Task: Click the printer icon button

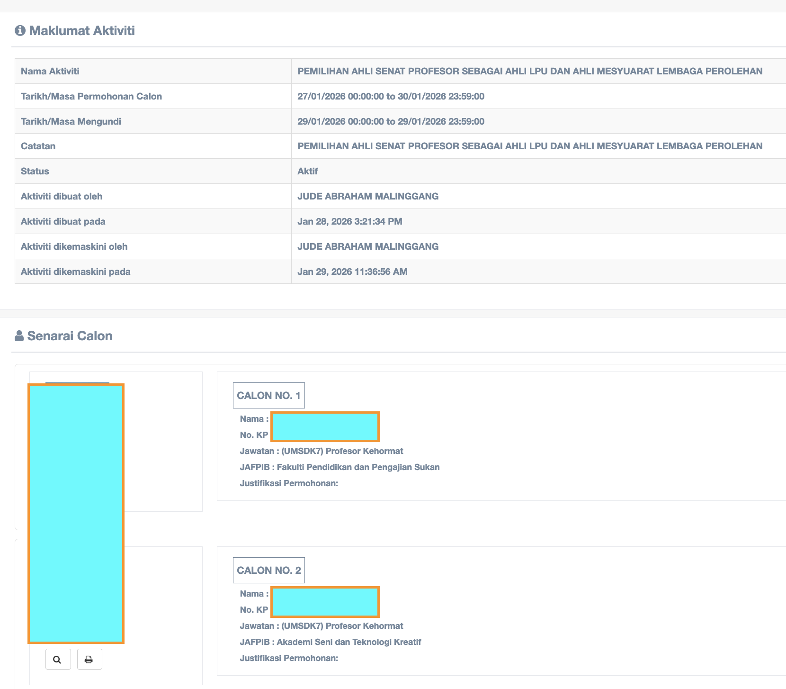Action: (89, 659)
